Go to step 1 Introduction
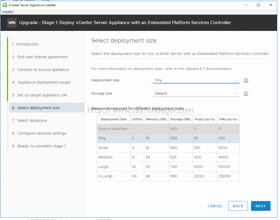This screenshot has width=280, height=220. point(25,44)
